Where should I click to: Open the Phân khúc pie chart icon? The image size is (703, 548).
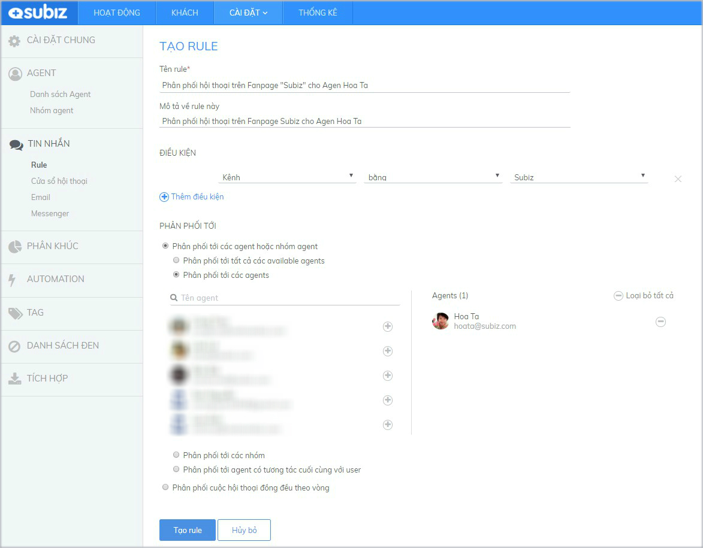(x=14, y=246)
